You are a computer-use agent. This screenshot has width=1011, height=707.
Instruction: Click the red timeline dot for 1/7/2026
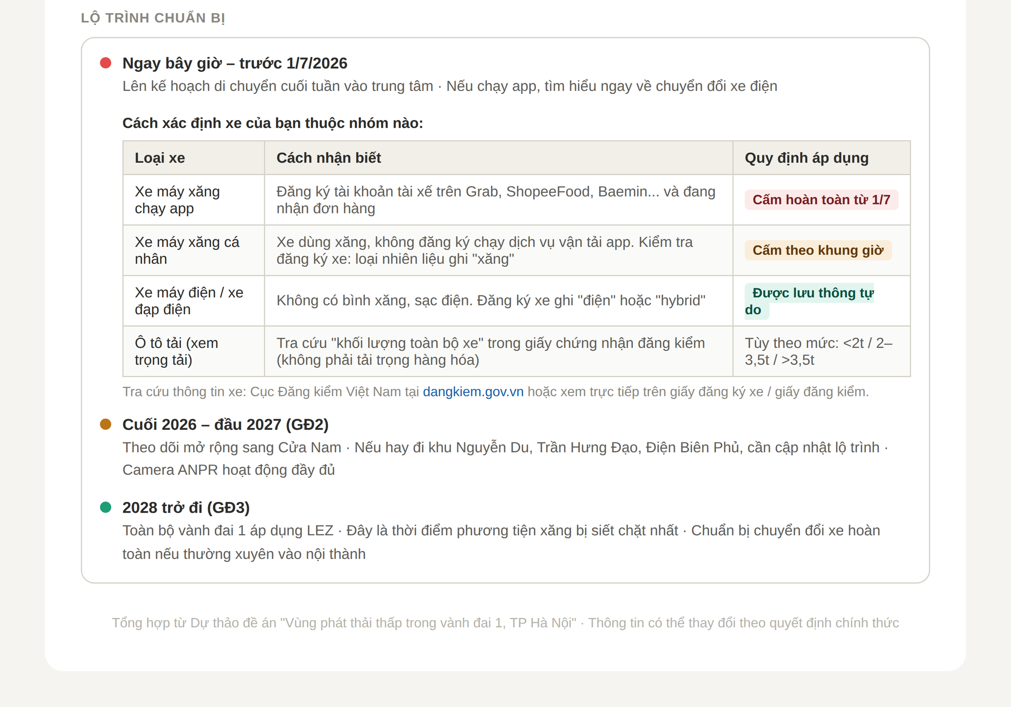point(106,63)
